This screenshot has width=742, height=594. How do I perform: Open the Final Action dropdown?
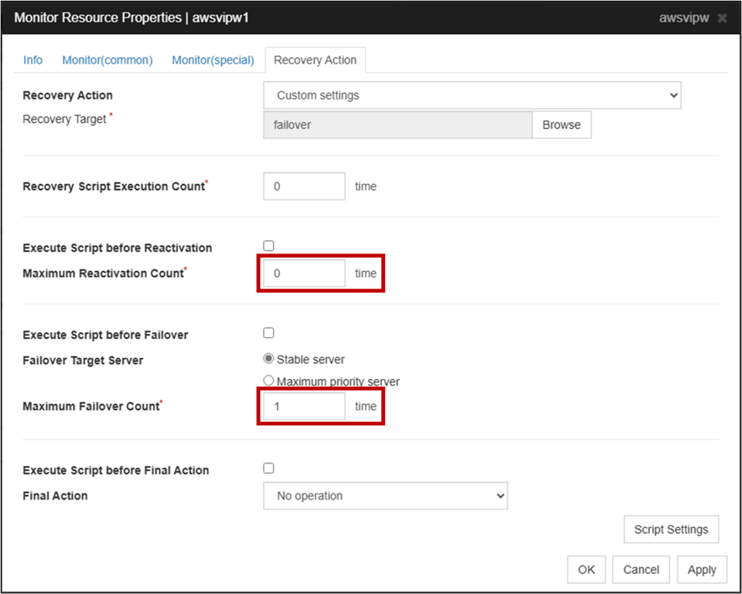(x=385, y=495)
